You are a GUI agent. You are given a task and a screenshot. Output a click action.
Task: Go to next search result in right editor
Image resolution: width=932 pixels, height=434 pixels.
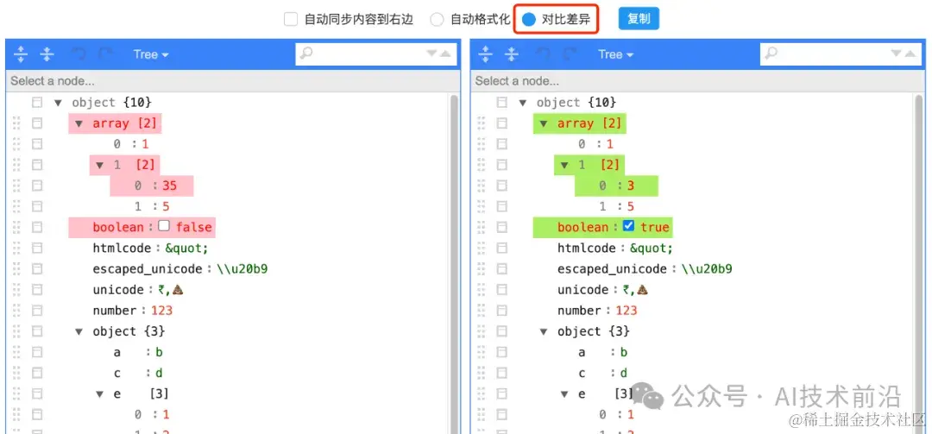897,54
